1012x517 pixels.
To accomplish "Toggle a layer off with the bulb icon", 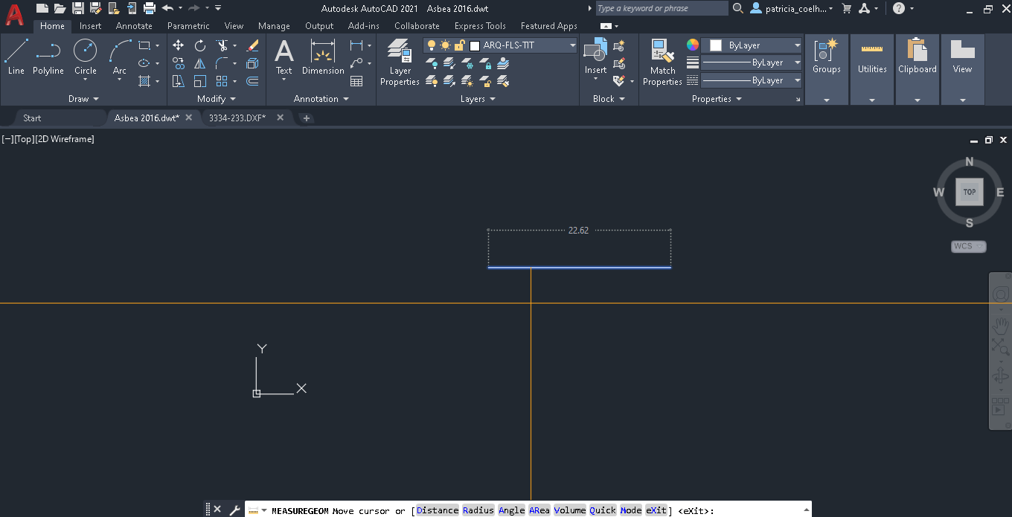I will coord(431,65).
